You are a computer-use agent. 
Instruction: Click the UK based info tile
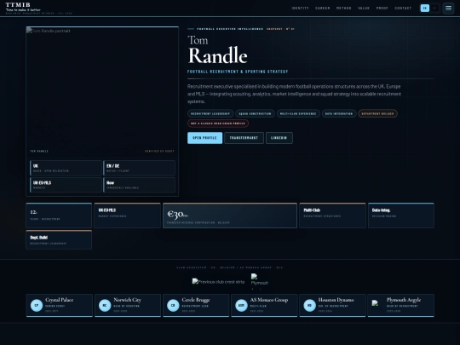tap(66, 168)
